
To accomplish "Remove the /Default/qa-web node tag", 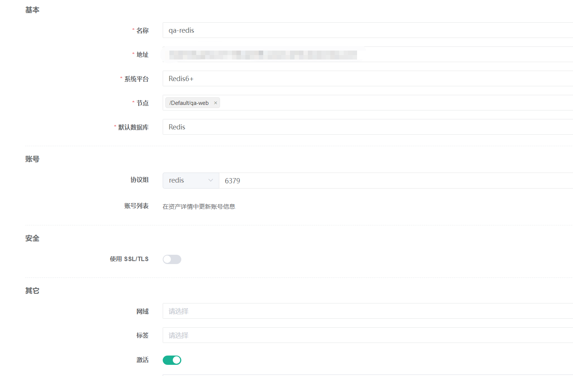I will point(216,103).
